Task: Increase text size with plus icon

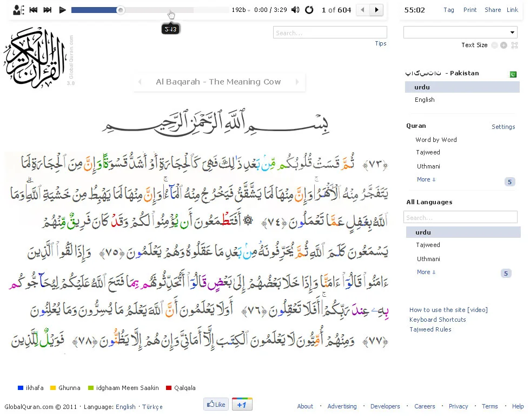Action: 504,45
